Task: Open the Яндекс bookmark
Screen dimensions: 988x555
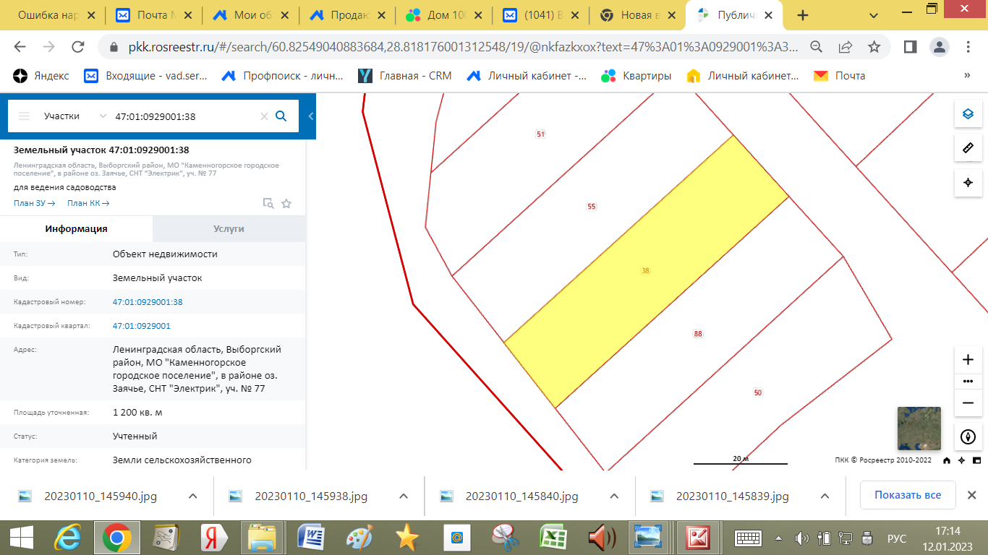Action: tap(41, 75)
